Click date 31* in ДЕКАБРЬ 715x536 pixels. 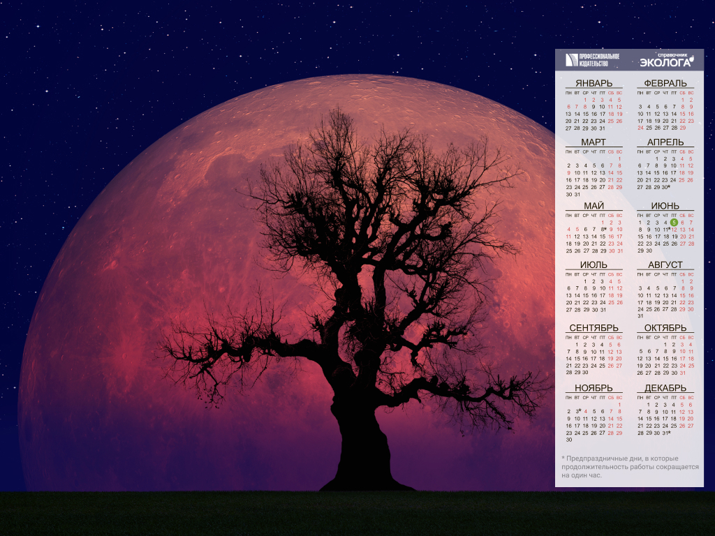(x=666, y=433)
